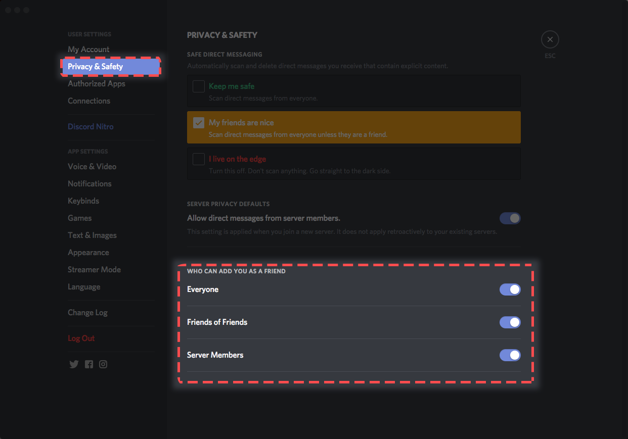
Task: View the Change Log
Action: point(87,313)
